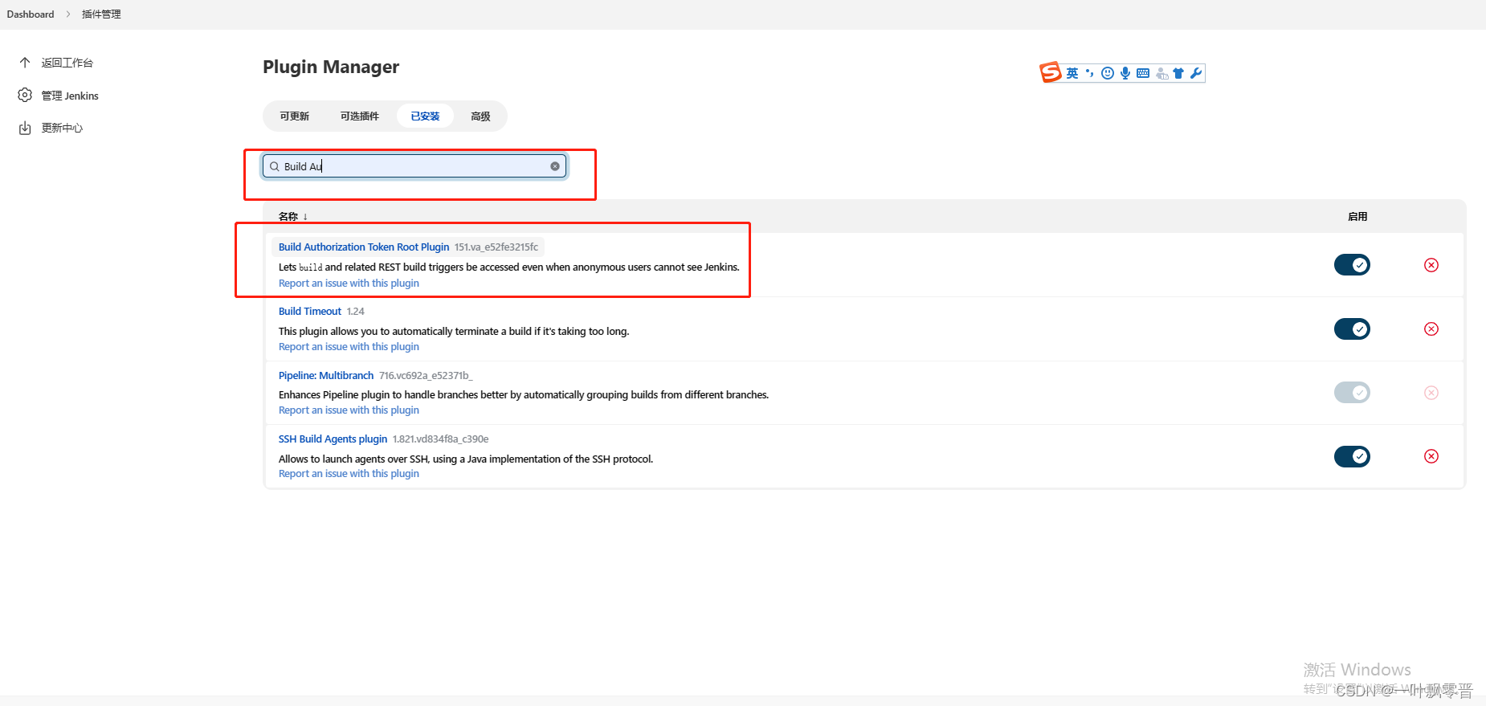Clear the search field with the X icon
The height and width of the screenshot is (706, 1486).
[x=555, y=166]
